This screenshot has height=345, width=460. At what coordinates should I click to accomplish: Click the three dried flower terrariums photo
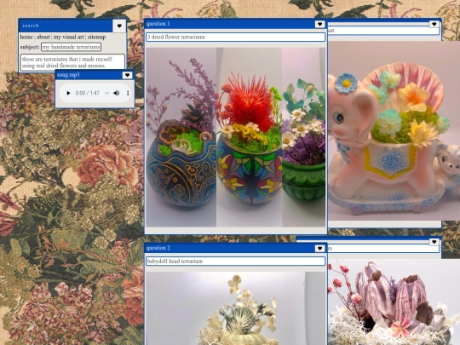point(236,137)
